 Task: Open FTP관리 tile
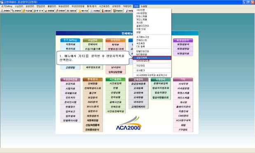[183, 130]
